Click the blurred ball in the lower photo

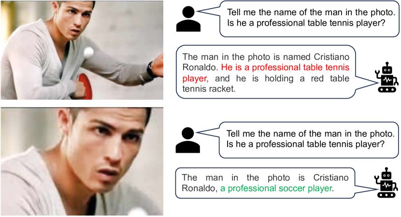(x=137, y=212)
